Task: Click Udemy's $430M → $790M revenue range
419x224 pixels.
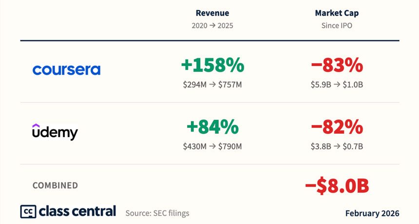Action: (212, 146)
